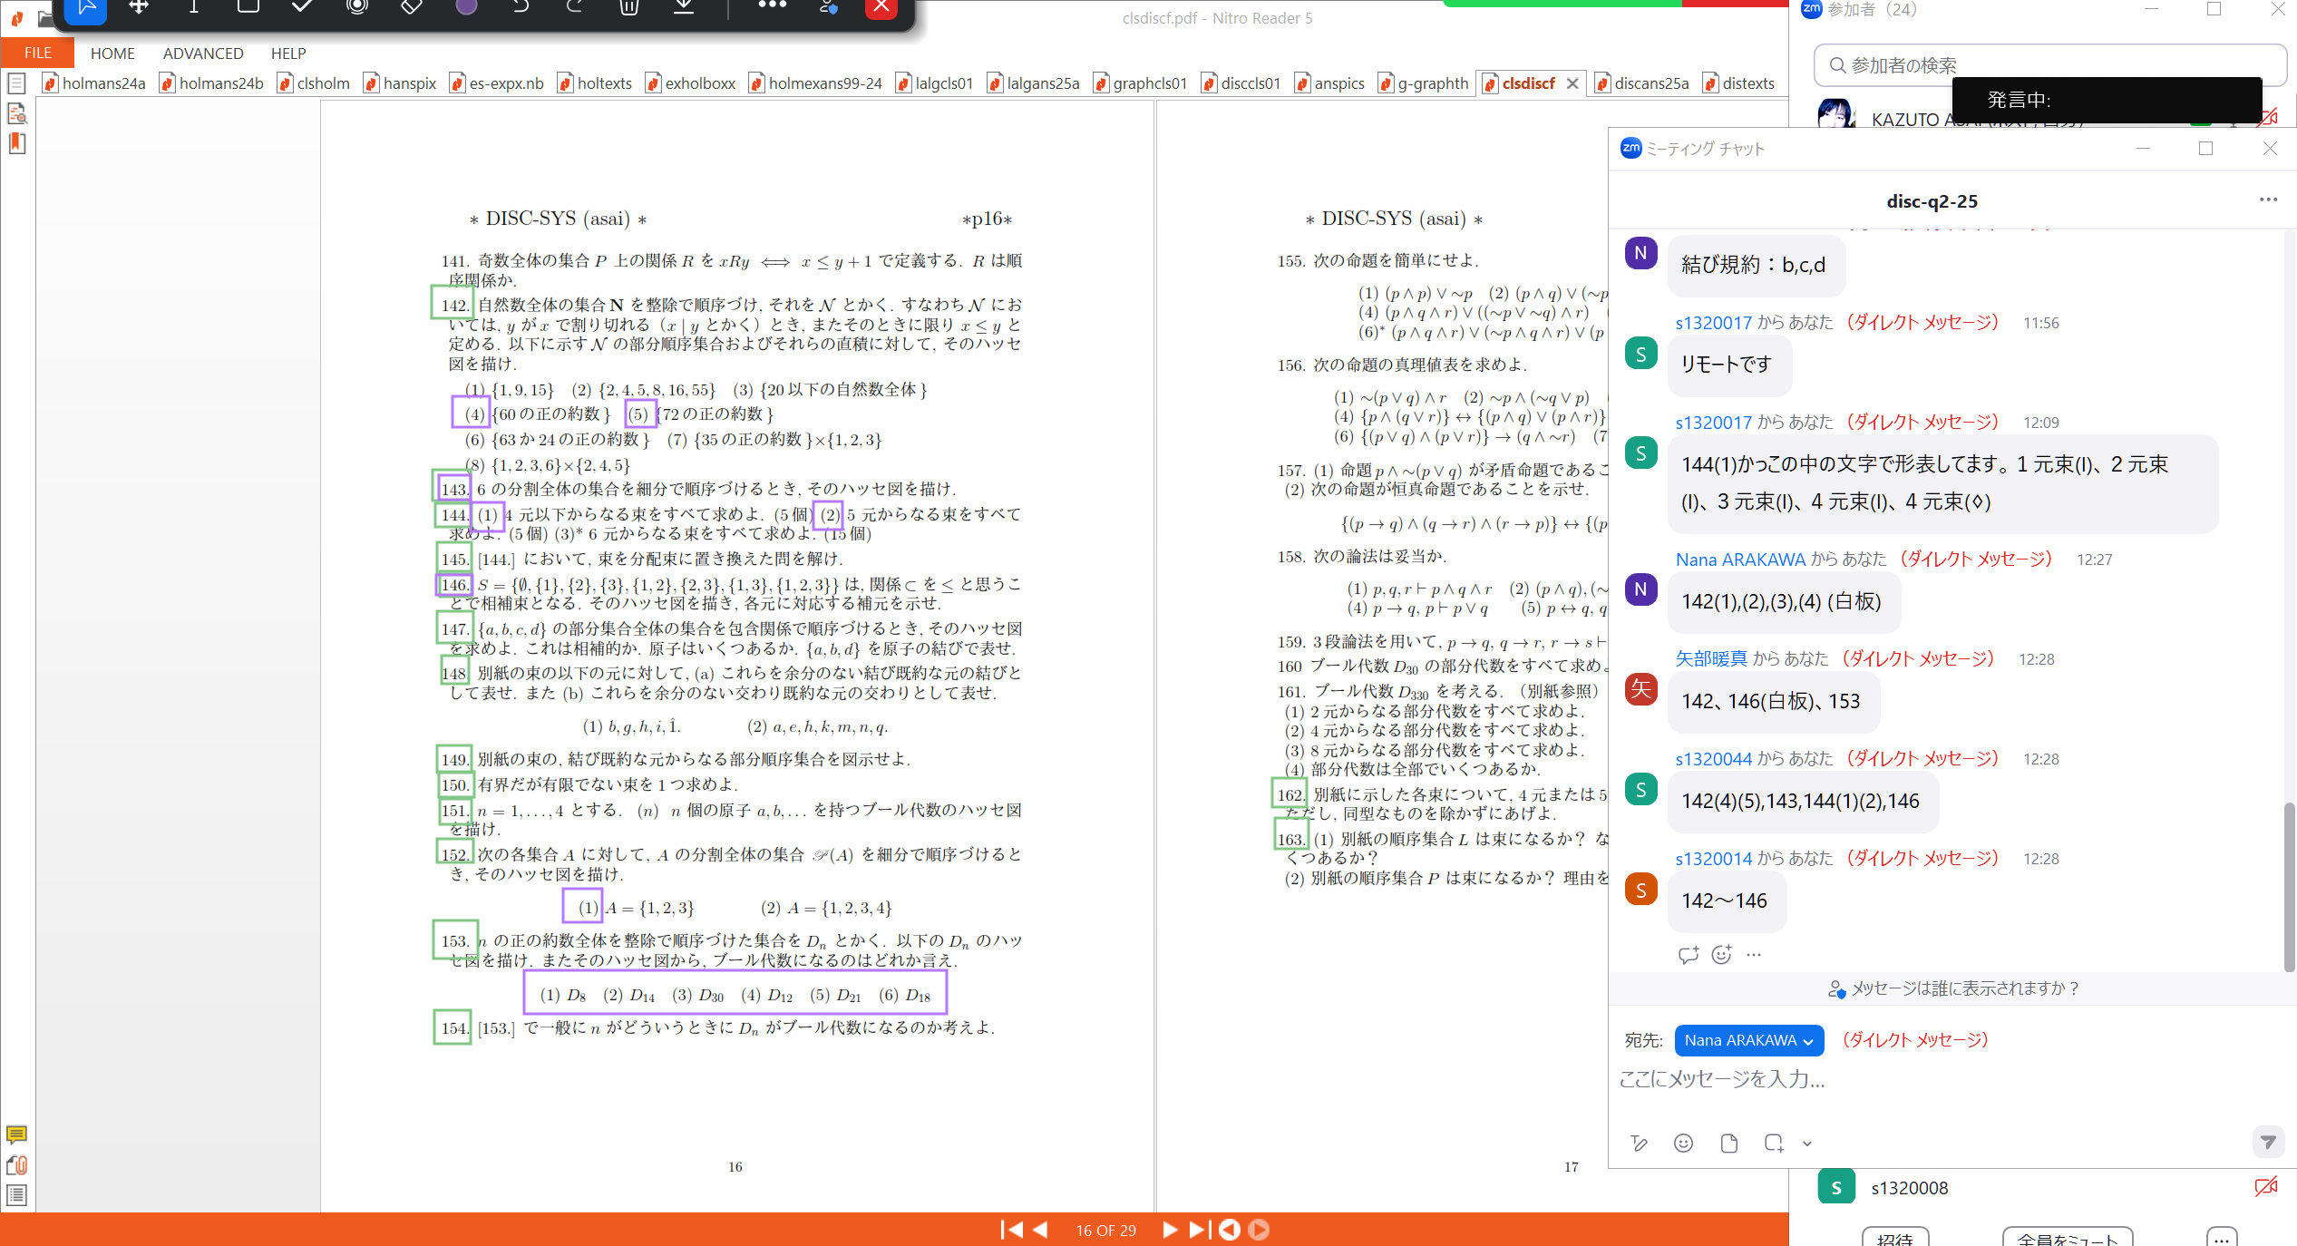Select the checkmark stamp annotation tool
The height and width of the screenshot is (1246, 2297).
coord(302,8)
